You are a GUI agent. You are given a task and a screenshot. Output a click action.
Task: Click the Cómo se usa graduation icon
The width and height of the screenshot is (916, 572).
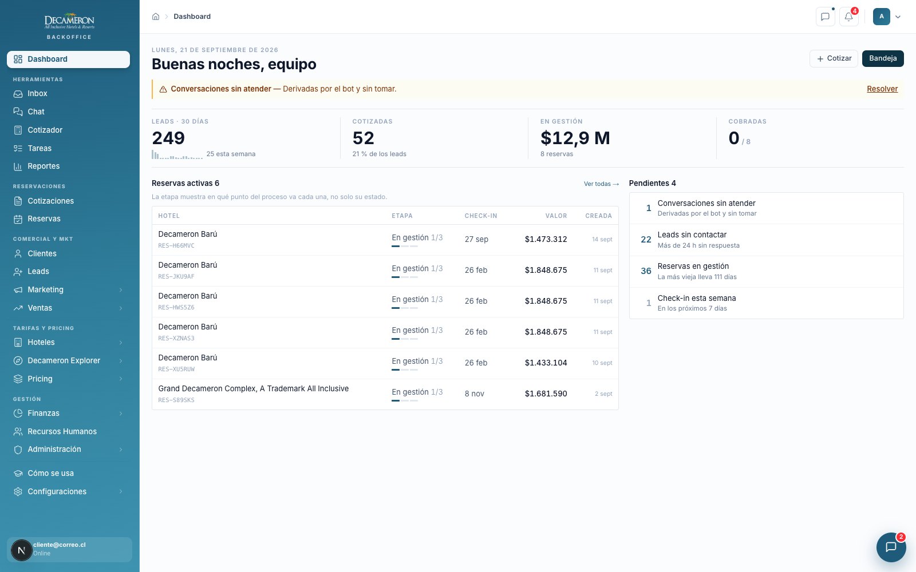18,474
